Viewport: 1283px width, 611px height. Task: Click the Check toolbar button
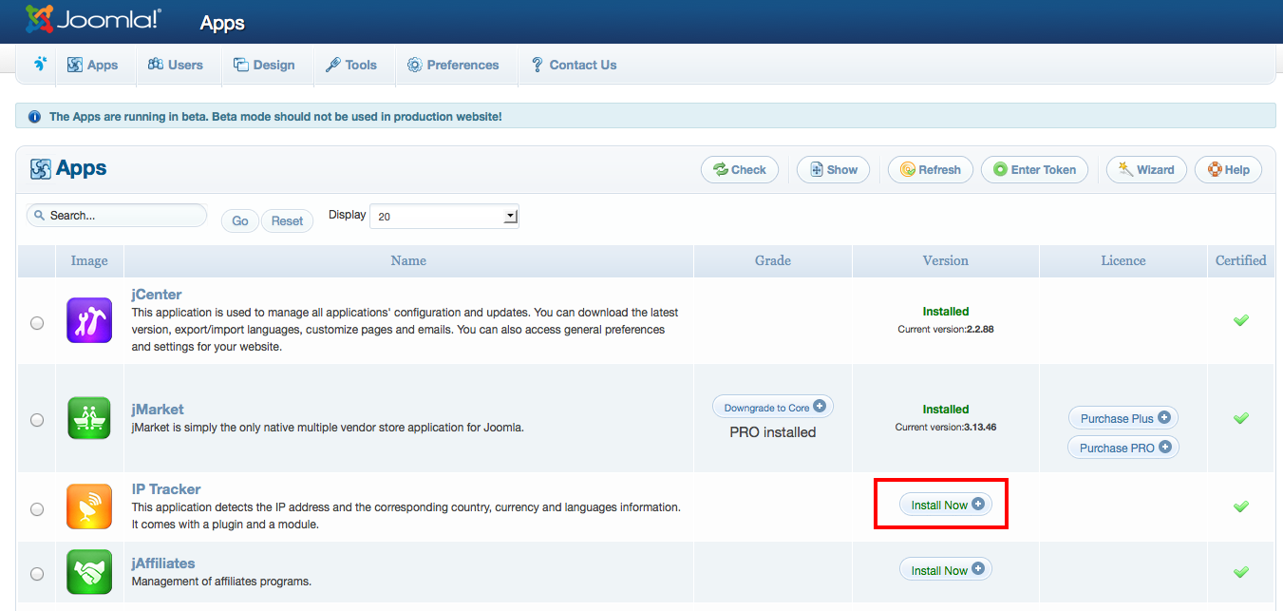pyautogui.click(x=740, y=170)
